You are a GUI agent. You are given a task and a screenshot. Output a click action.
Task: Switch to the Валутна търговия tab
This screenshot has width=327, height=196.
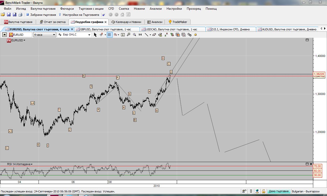pyautogui.click(x=18, y=22)
